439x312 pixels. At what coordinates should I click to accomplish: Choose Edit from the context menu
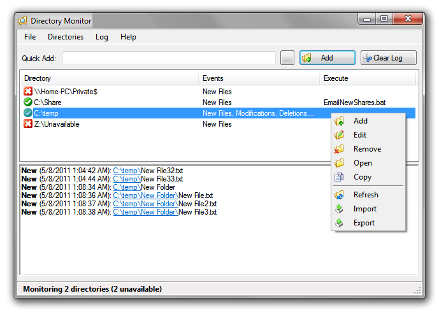coord(368,135)
